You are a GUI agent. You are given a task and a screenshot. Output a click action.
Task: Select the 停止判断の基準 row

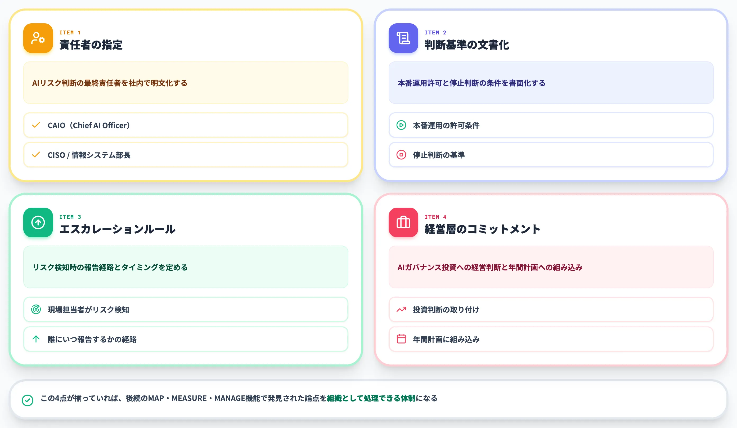[551, 155]
